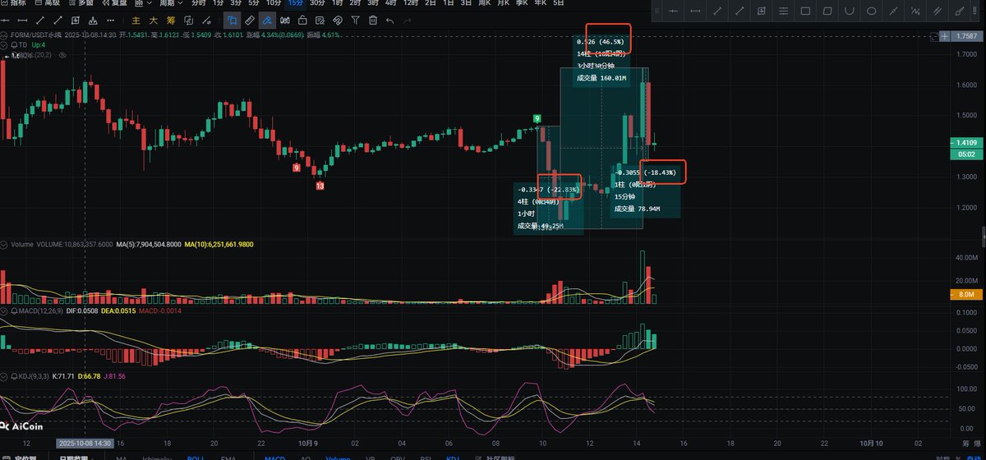The width and height of the screenshot is (986, 460).
Task: Click the filter funnel icon
Action: click(x=354, y=20)
